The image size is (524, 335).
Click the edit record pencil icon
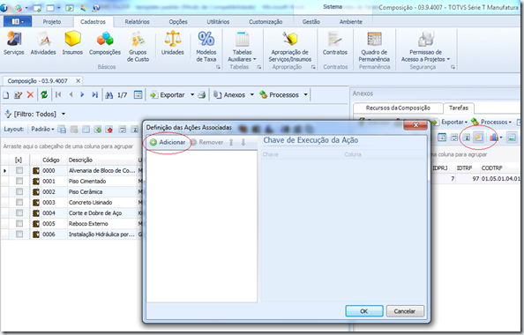18,95
